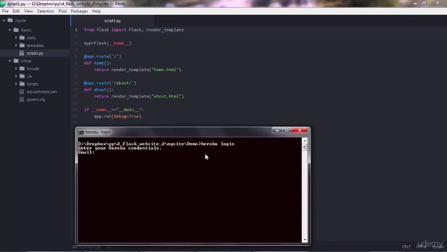Maximize the heroku login command window
Viewport: 447px width, 252px height.
click(x=287, y=130)
